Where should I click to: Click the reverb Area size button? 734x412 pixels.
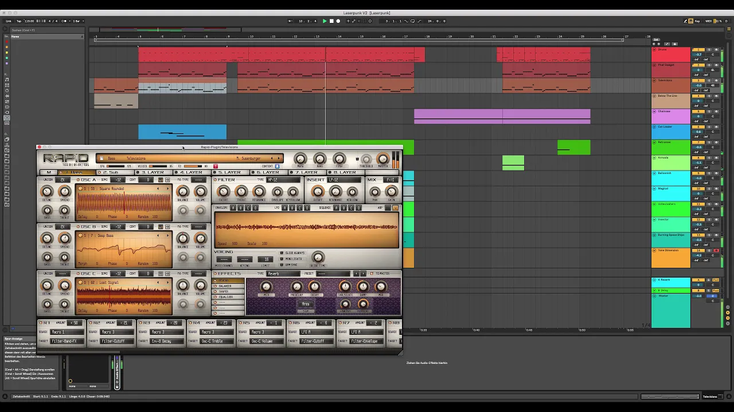click(x=306, y=304)
